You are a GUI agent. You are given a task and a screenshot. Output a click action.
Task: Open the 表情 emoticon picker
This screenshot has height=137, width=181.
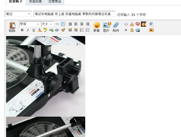tap(97, 27)
